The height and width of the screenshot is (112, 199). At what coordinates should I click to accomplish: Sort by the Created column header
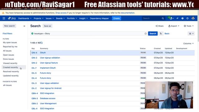(157, 49)
